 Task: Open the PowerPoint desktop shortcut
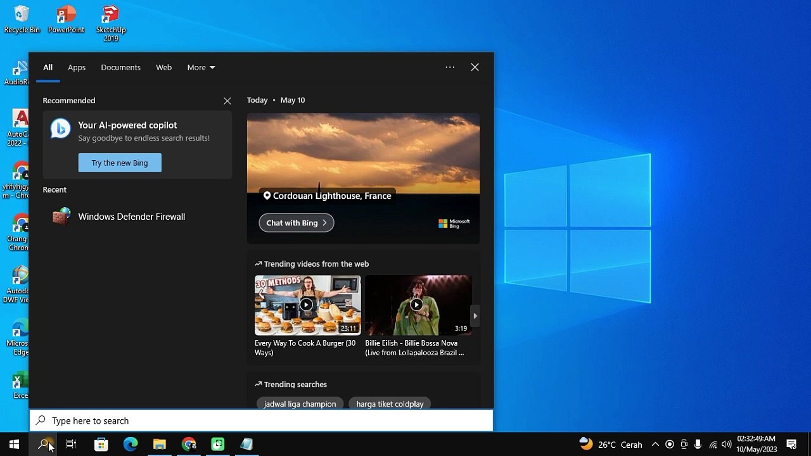[x=66, y=19]
